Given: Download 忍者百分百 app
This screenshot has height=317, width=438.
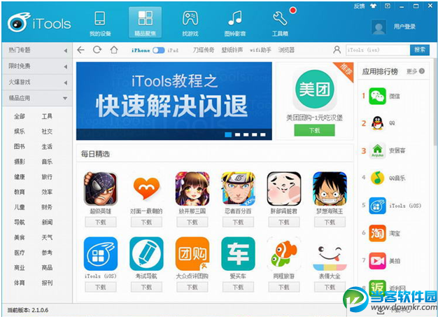Looking at the screenshot, I should point(238,223).
